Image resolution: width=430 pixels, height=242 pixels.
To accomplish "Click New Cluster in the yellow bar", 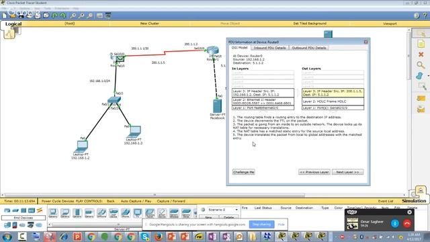I will 149,24.
